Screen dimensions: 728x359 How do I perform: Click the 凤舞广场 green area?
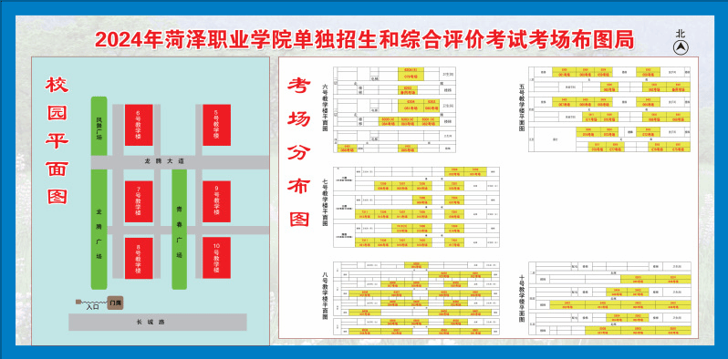99,126
